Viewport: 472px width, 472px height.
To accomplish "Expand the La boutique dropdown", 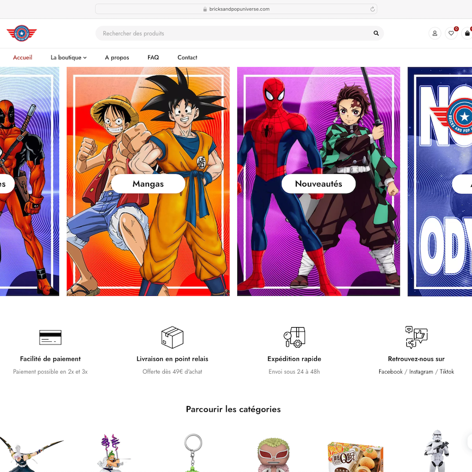I will (x=68, y=57).
